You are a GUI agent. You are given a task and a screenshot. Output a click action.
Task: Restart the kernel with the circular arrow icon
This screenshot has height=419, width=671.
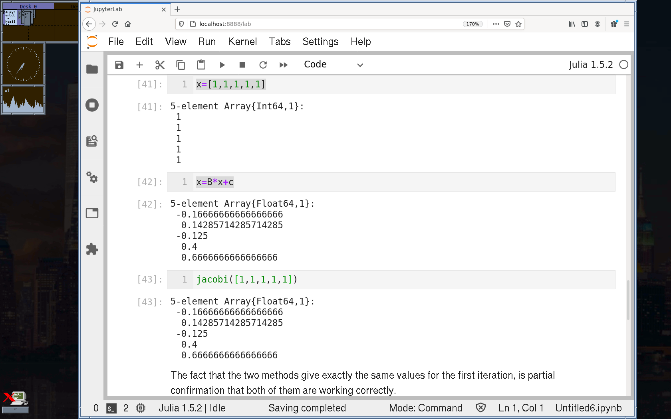[263, 65]
